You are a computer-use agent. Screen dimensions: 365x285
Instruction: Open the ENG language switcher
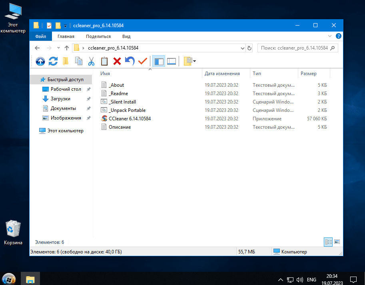[x=311, y=279]
